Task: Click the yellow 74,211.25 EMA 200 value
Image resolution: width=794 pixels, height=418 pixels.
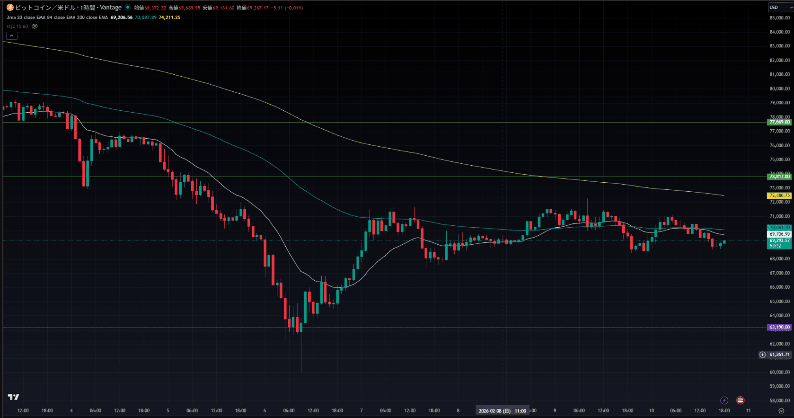Action: tap(169, 18)
